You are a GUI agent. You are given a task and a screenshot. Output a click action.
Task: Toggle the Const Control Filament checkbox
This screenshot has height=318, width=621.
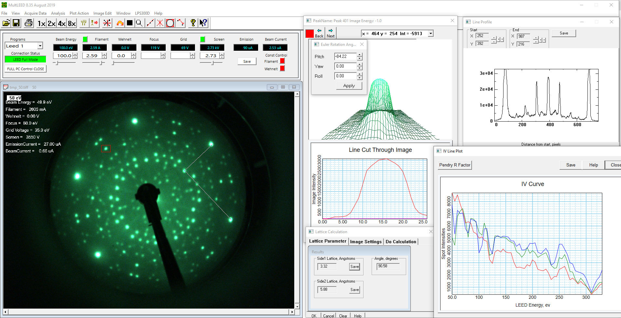point(282,61)
